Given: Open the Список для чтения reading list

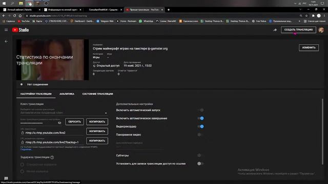Looking at the screenshot, I should coord(314,21).
